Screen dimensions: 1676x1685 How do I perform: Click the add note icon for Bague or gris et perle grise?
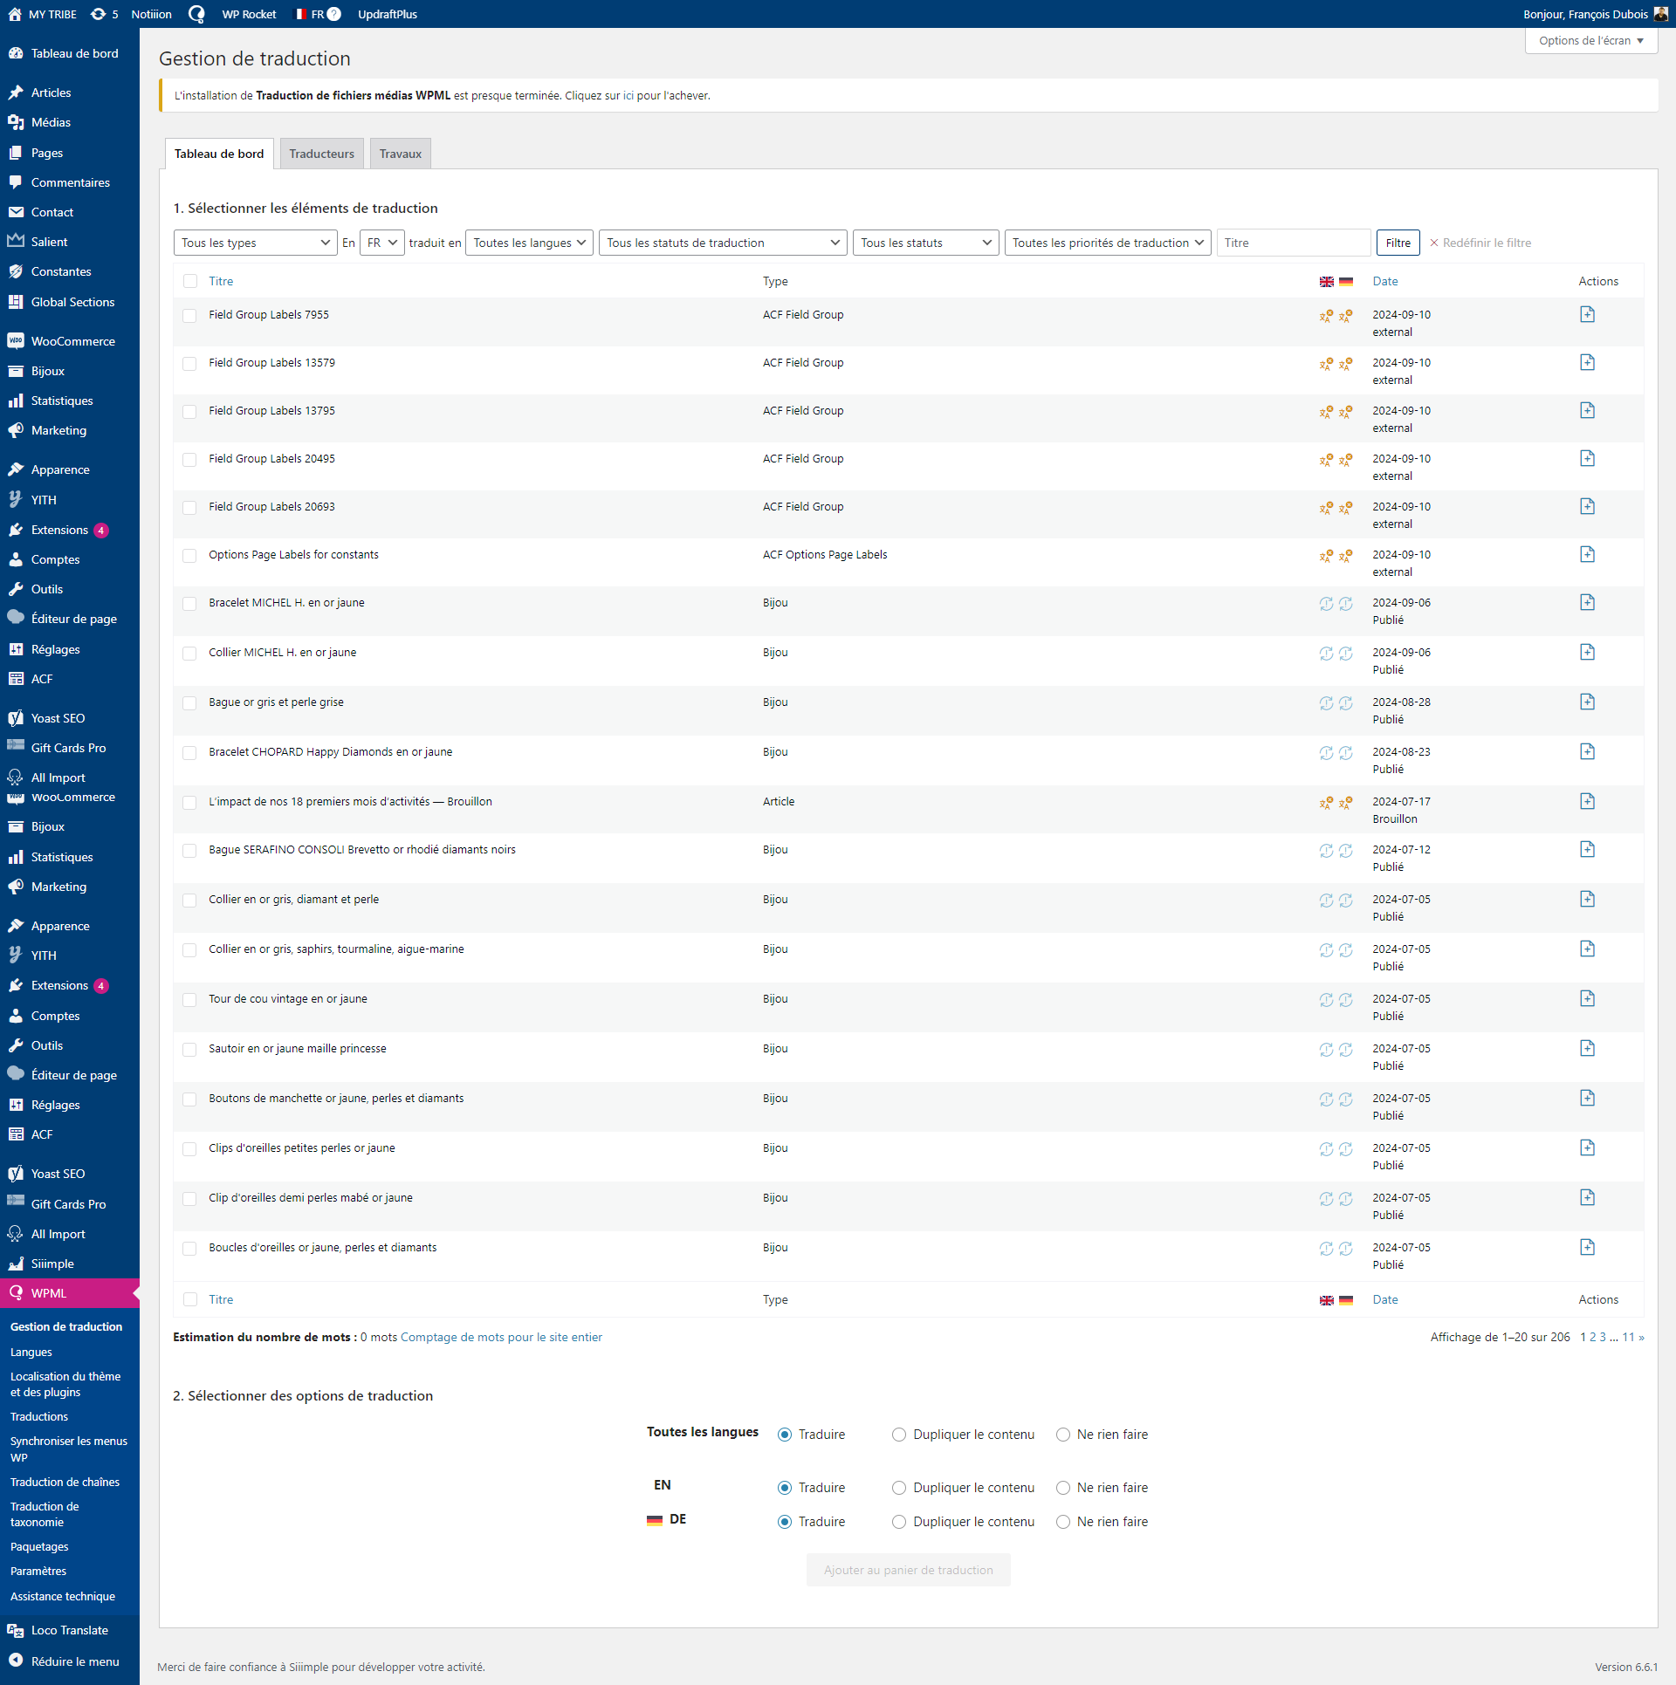[x=1587, y=702]
